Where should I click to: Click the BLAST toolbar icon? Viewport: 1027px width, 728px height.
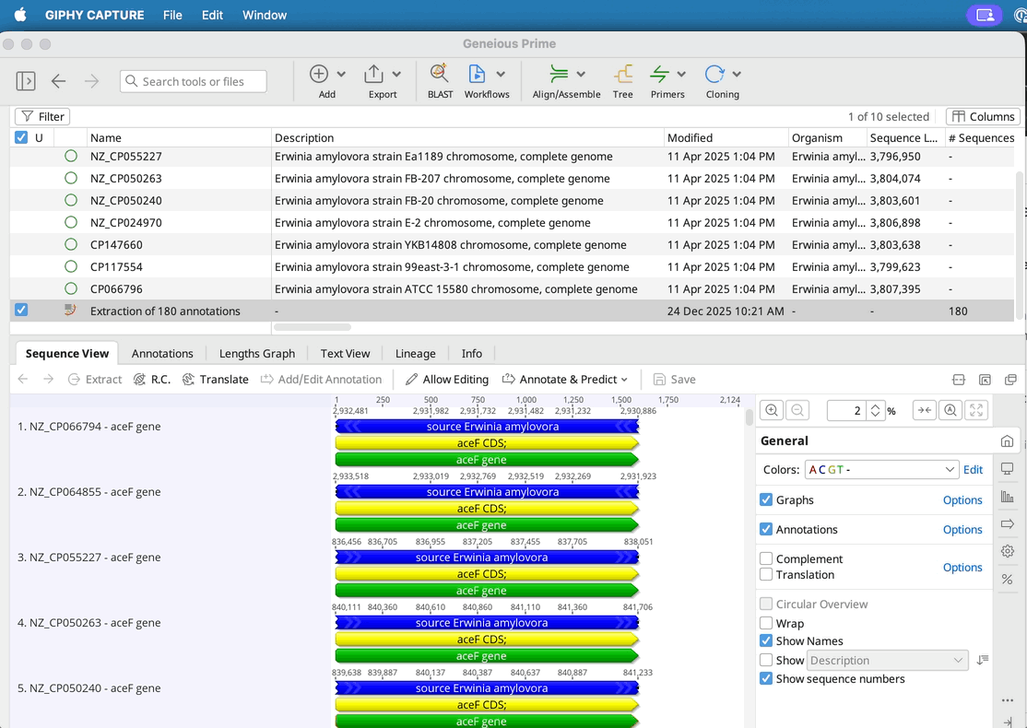click(440, 75)
